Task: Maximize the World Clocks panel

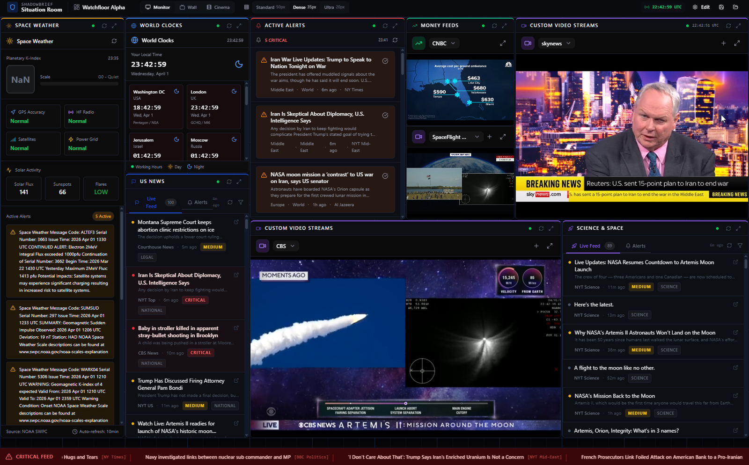Action: (239, 26)
